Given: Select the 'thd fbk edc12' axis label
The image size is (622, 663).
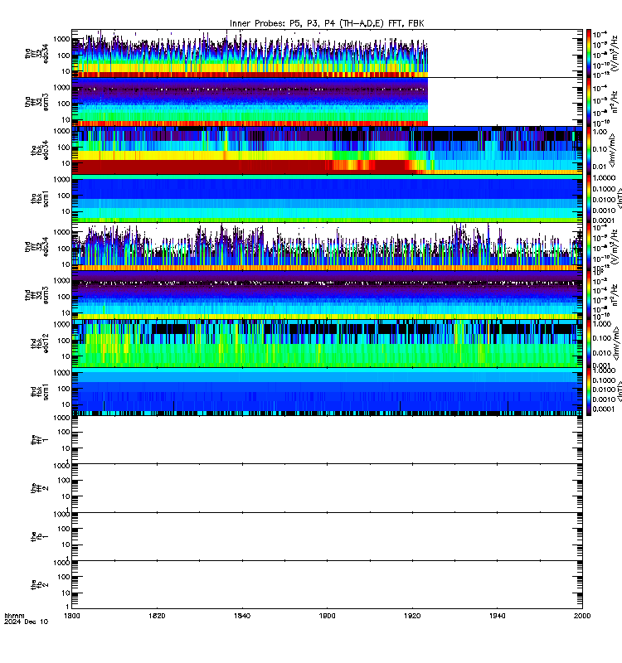Looking at the screenshot, I should click(x=40, y=343).
